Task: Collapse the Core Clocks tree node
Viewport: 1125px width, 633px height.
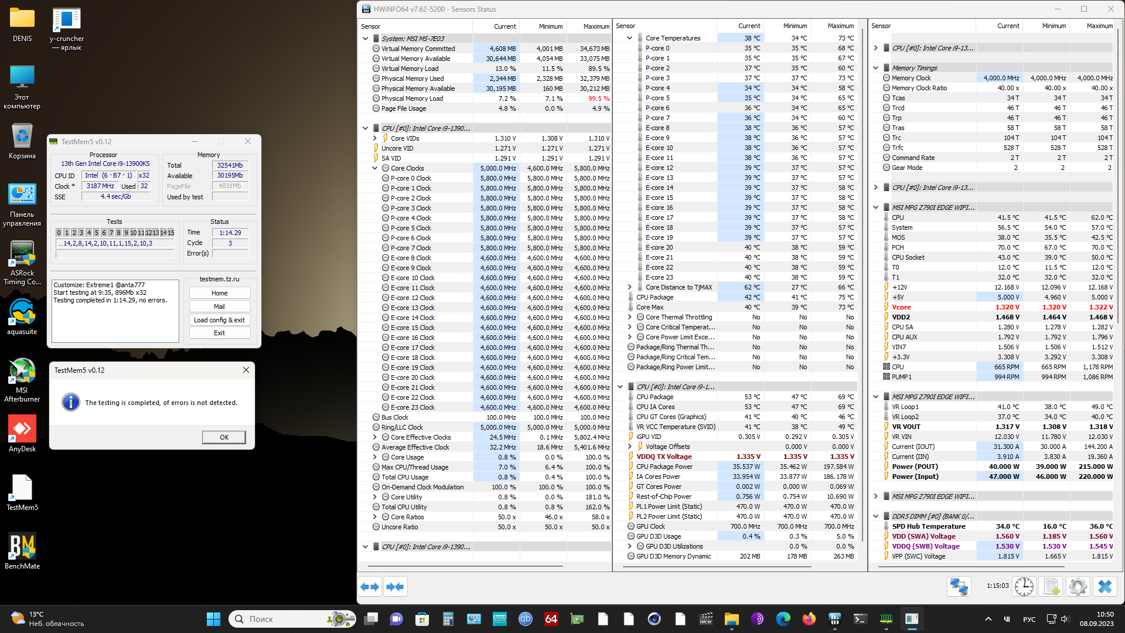Action: [x=375, y=168]
